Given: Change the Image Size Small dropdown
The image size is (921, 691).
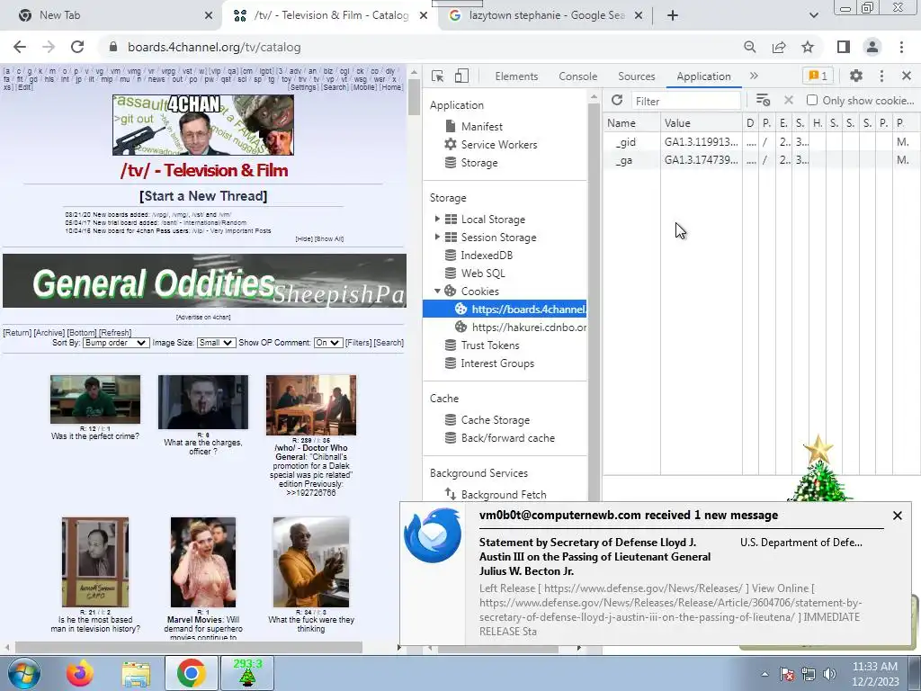Looking at the screenshot, I should coord(215,343).
